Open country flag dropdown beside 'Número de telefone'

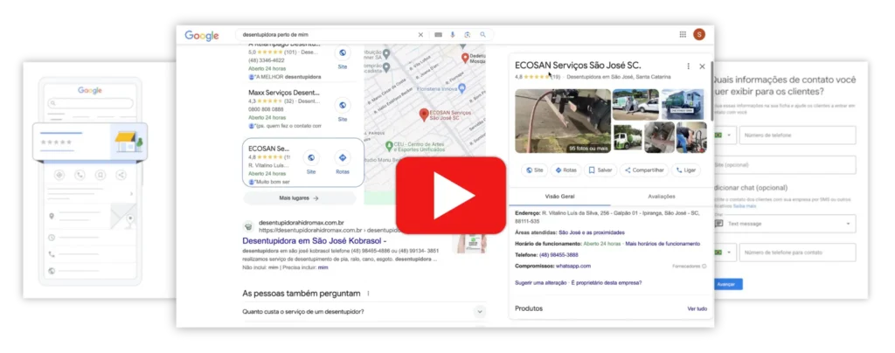(x=725, y=135)
